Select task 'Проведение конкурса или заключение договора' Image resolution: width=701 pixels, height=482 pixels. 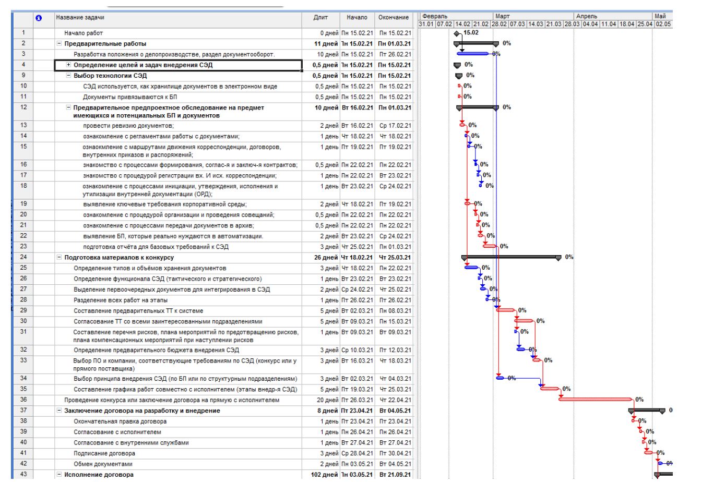(172, 400)
